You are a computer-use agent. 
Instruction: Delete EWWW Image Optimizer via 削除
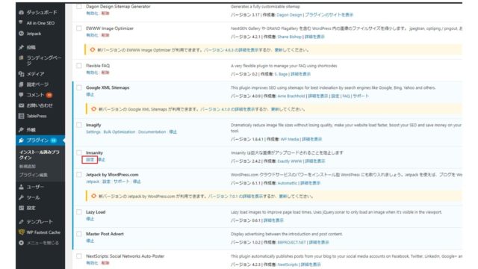tap(105, 35)
